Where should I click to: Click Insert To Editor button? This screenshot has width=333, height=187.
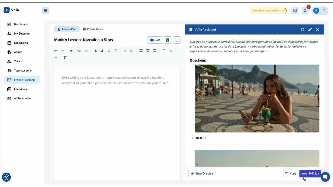point(310,173)
